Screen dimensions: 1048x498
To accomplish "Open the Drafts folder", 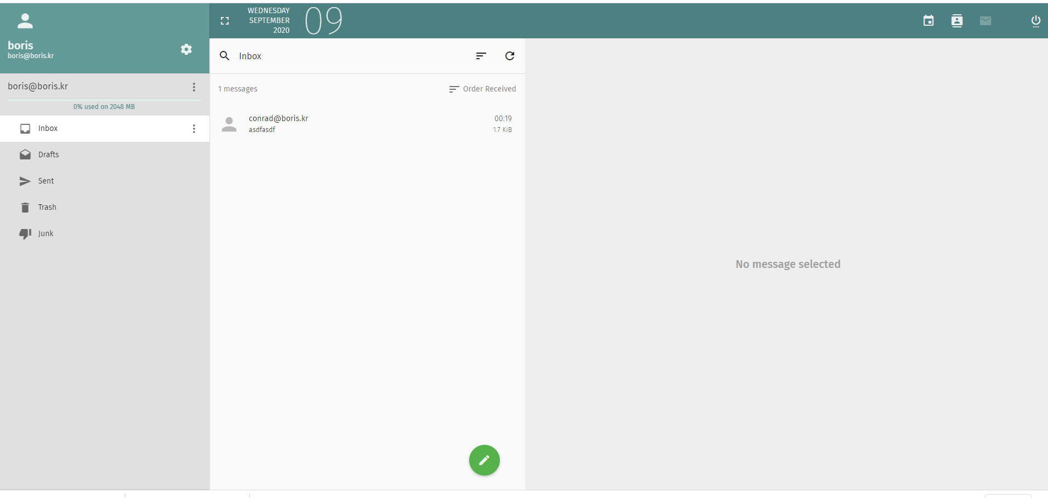I will coord(105,155).
